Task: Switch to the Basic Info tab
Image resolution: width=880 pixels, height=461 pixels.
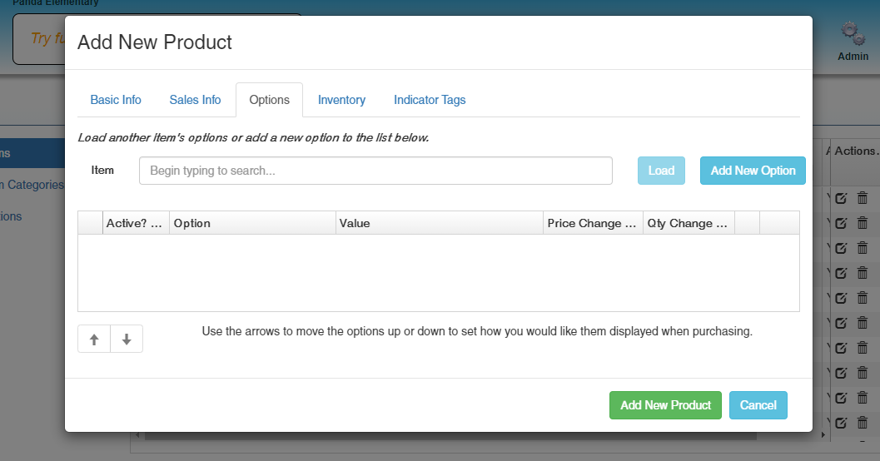Action: [x=116, y=100]
